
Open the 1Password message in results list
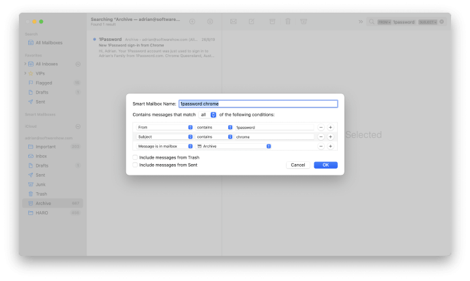(154, 48)
